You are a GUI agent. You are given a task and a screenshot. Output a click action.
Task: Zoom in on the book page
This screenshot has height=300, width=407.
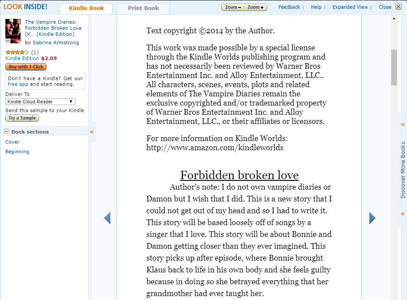(x=255, y=7)
